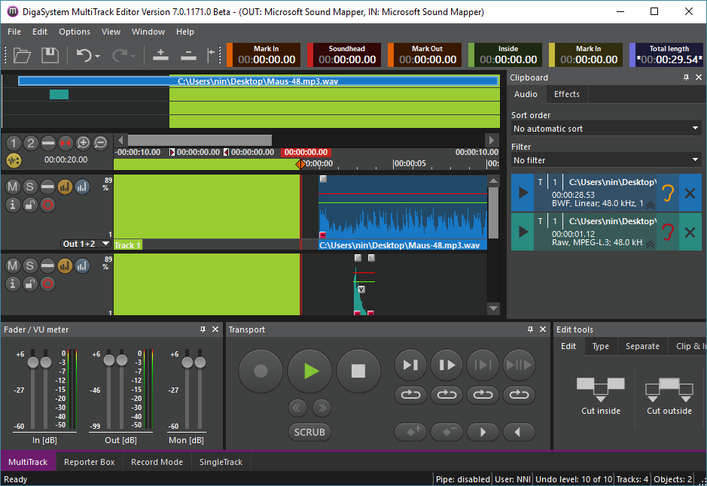Open the Out 1+2 output dropdown
The width and height of the screenshot is (707, 486).
coord(86,244)
